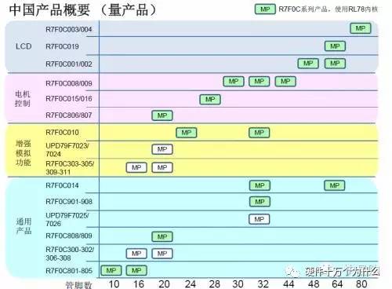Click R7F0C010 MP badge under 32 pins
392x289 pixels.
tap(259, 133)
